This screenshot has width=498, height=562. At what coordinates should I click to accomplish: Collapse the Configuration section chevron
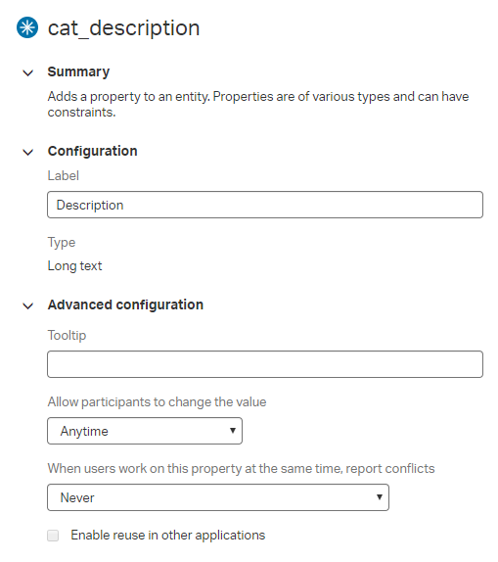tap(28, 152)
